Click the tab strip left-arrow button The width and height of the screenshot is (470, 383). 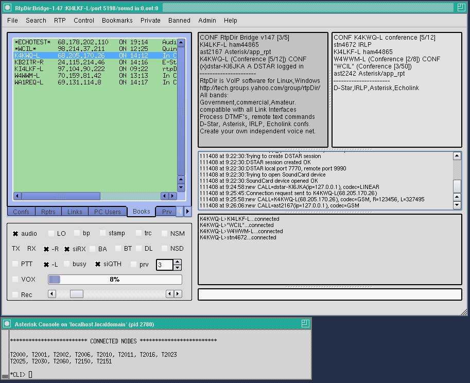(x=180, y=211)
